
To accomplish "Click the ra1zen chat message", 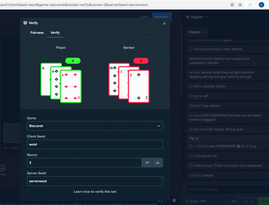I will [x=227, y=74].
